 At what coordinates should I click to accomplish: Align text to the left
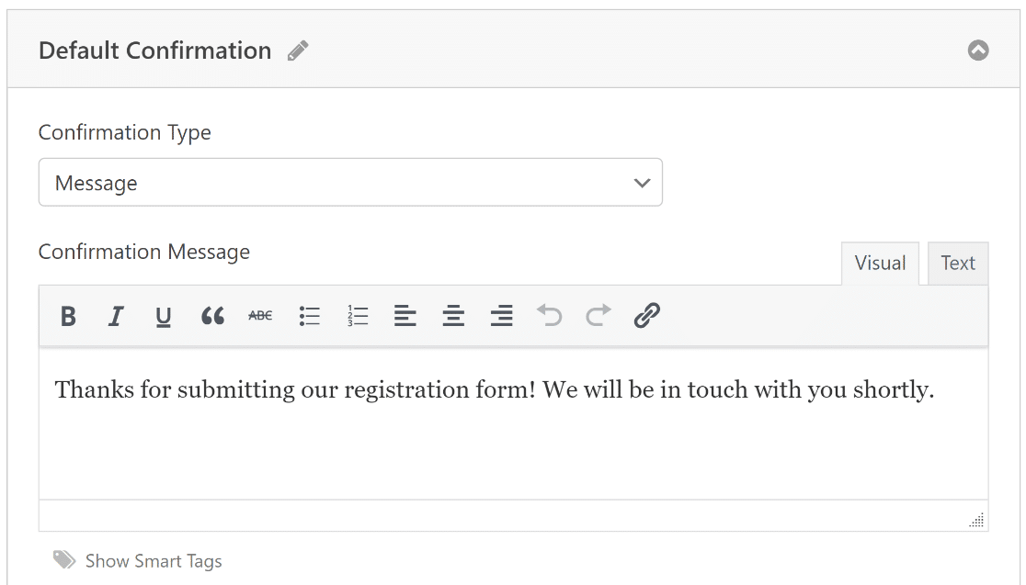405,317
